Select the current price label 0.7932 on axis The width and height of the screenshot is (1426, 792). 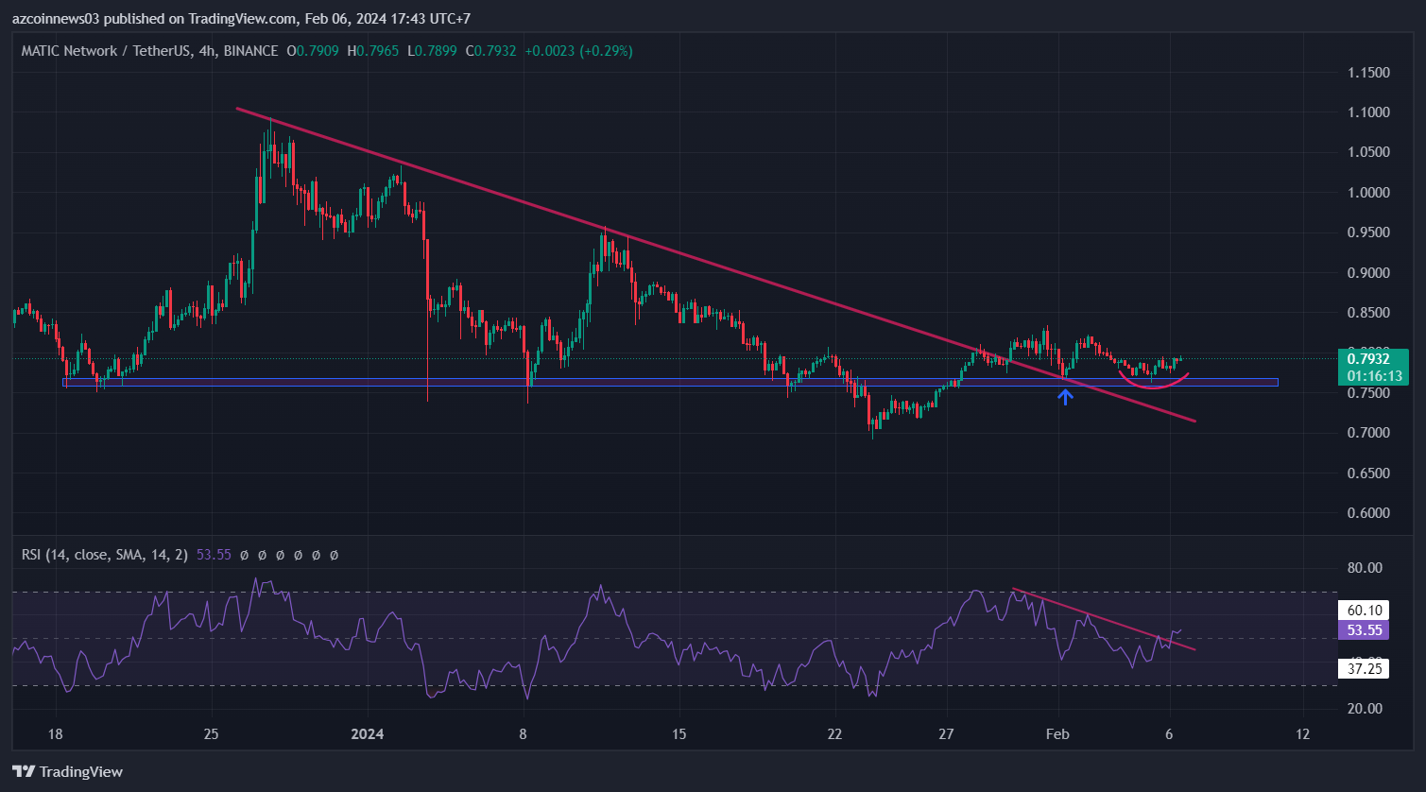click(1373, 359)
